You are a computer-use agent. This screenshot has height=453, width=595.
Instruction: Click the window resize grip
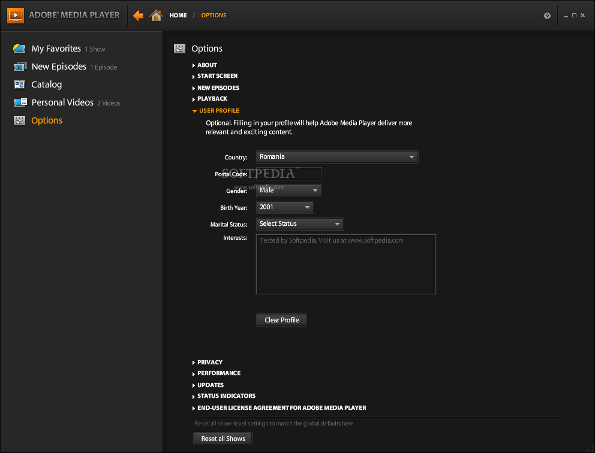pyautogui.click(x=590, y=448)
